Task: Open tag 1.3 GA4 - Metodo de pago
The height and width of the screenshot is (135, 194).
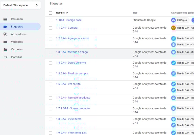Action: pos(72,52)
